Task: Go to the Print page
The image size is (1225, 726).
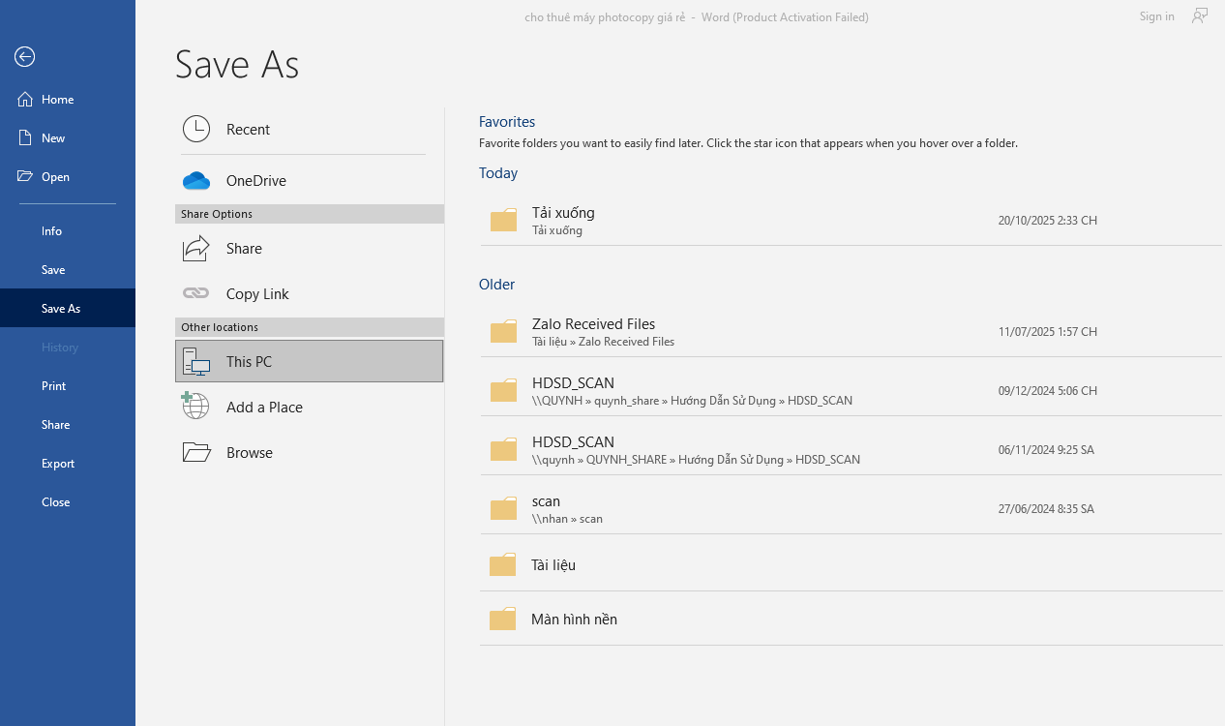Action: point(54,386)
